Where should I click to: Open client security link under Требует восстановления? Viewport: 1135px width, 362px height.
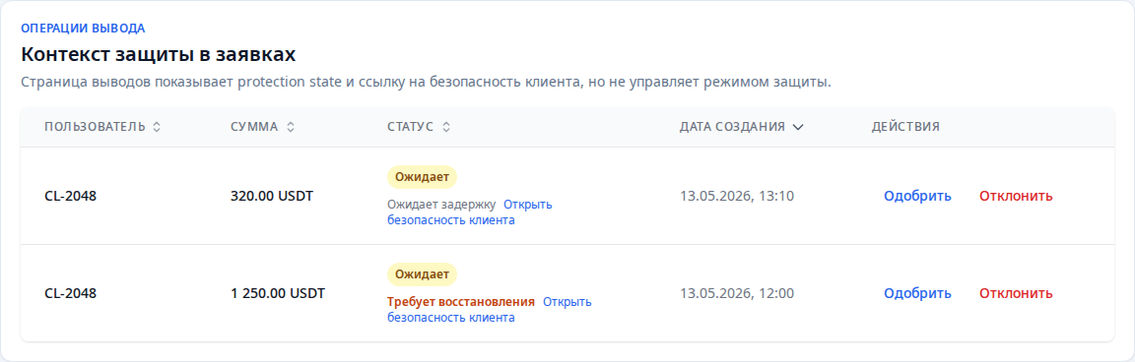tap(490, 310)
